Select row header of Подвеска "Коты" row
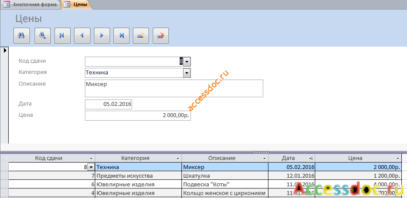Viewport: 407px width, 198px height. pyautogui.click(x=4, y=185)
